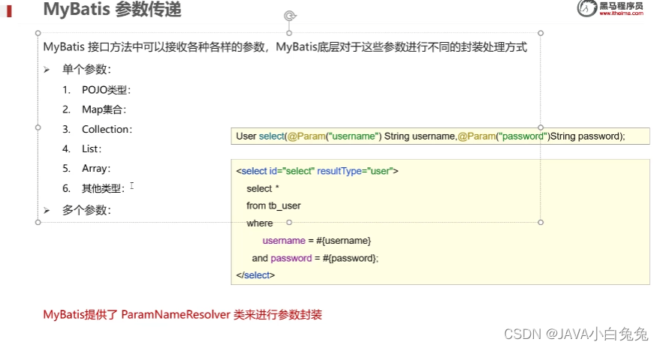This screenshot has height=348, width=660.
Task: Click the bottom-center resize handle near 'where'
Action: point(289,222)
